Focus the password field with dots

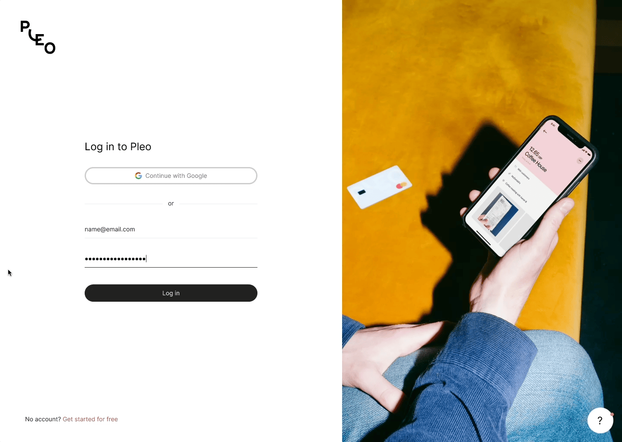[x=171, y=259]
